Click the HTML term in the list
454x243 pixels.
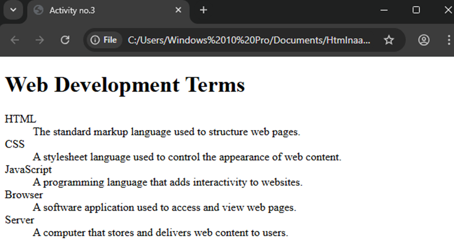(20, 119)
